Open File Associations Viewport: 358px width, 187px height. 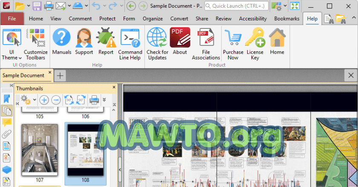pos(206,44)
